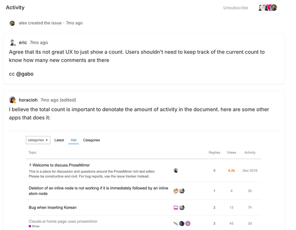The height and width of the screenshot is (230, 296).
Task: Sort topics by the Replies column header
Action: (x=214, y=153)
